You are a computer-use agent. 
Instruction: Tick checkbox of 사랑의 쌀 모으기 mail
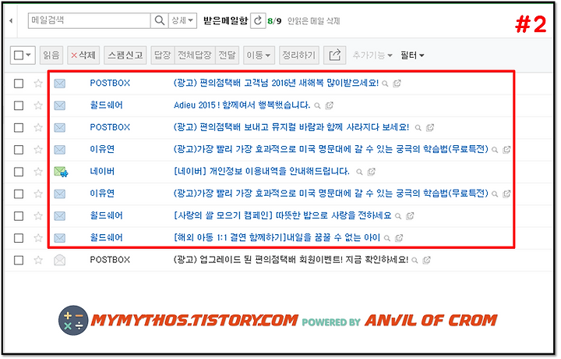tap(19, 216)
